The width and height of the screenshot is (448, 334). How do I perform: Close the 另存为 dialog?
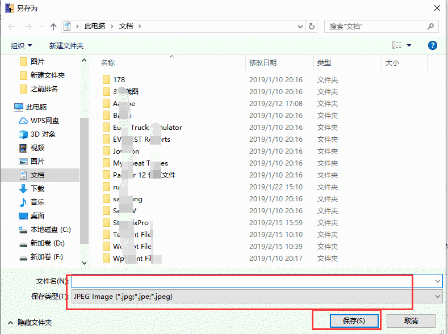point(437,8)
